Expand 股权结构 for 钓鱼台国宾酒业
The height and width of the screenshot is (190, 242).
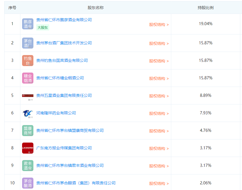click(x=159, y=61)
